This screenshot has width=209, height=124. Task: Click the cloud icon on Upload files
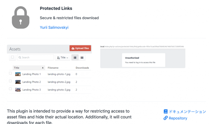(73, 48)
